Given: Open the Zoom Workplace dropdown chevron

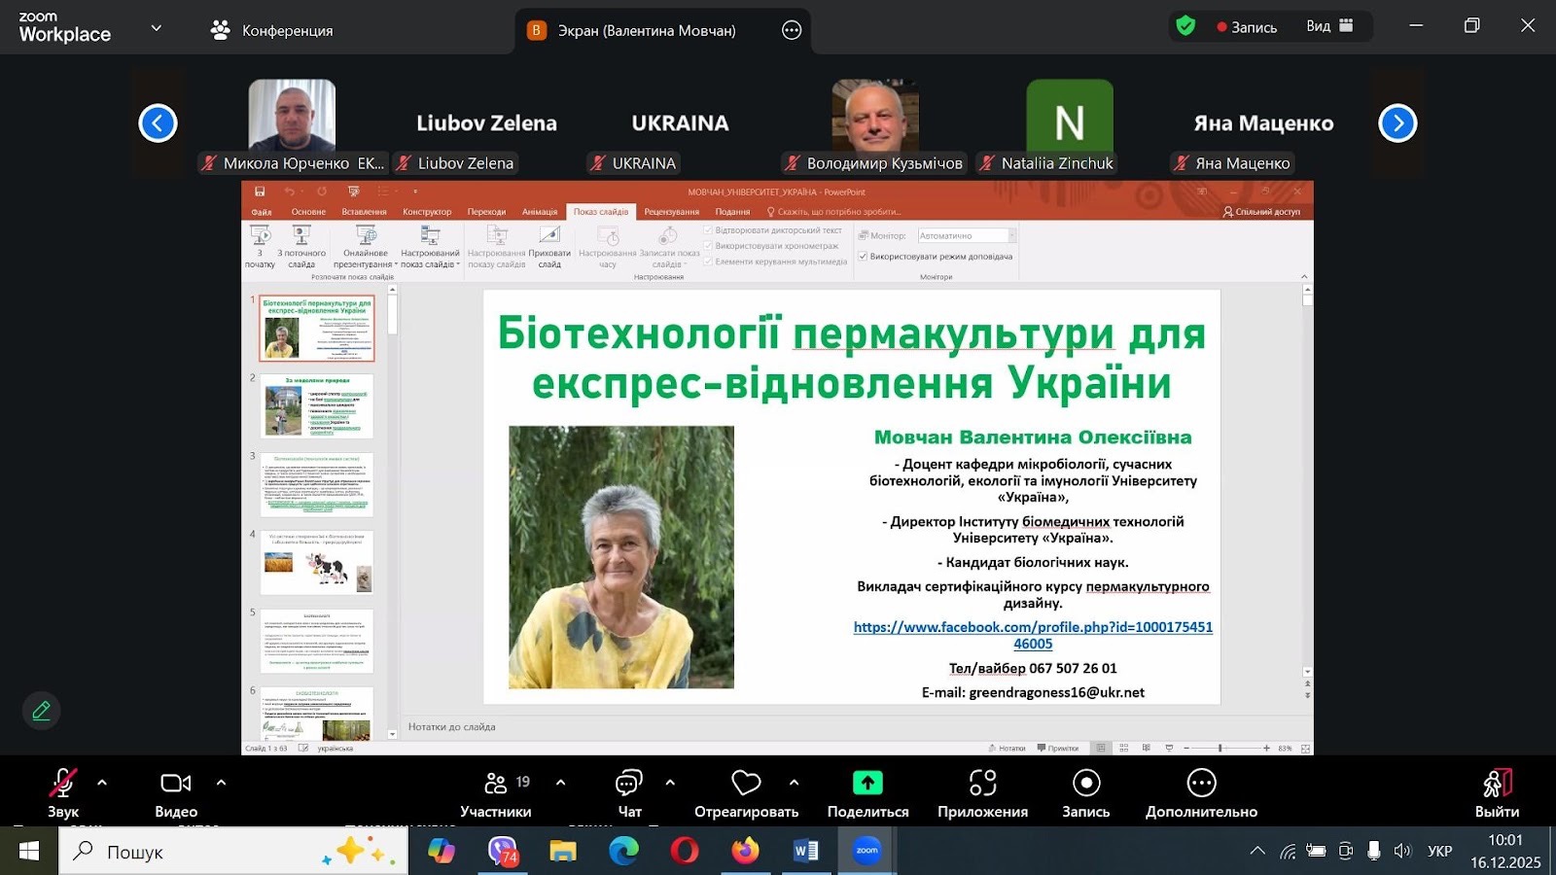Looking at the screenshot, I should [x=156, y=28].
